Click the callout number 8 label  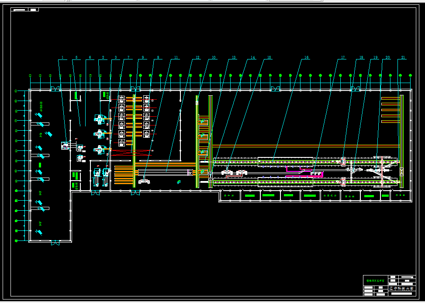point(158,58)
